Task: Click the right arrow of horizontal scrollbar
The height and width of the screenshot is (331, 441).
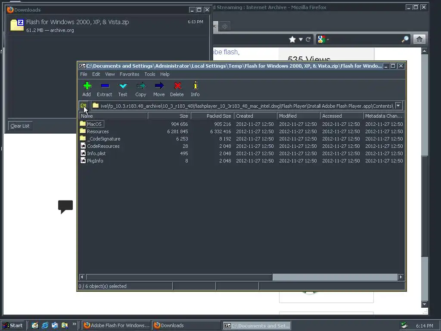Action: [401, 277]
